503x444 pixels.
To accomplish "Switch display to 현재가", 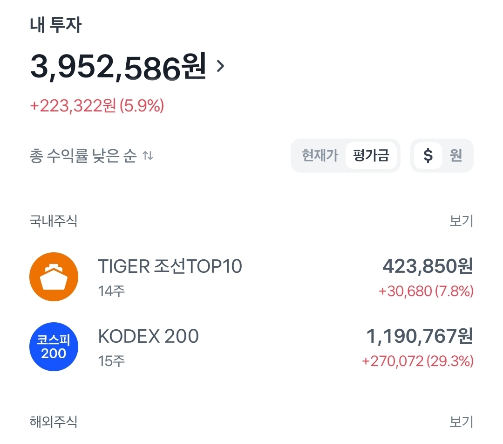I will [319, 155].
